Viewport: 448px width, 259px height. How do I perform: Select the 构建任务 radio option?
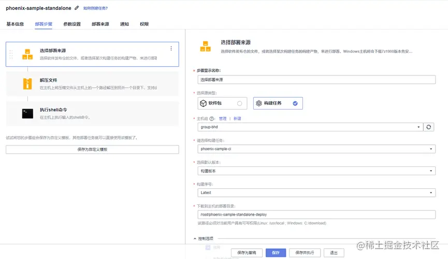click(295, 103)
